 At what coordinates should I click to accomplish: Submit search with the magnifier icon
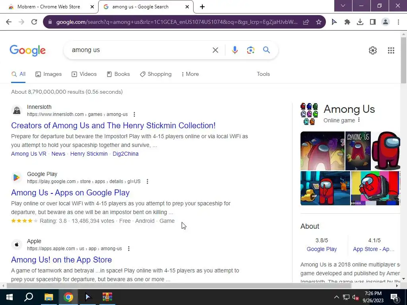(266, 50)
